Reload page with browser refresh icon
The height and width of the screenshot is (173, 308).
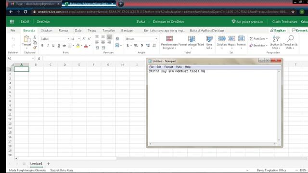(x=26, y=12)
